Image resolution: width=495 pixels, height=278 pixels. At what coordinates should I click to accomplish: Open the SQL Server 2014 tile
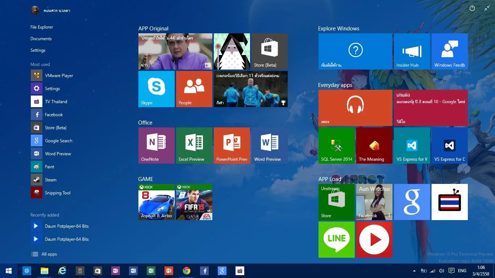coord(336,145)
